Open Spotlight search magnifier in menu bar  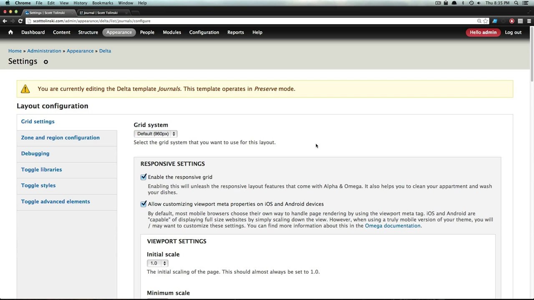[x=516, y=3]
